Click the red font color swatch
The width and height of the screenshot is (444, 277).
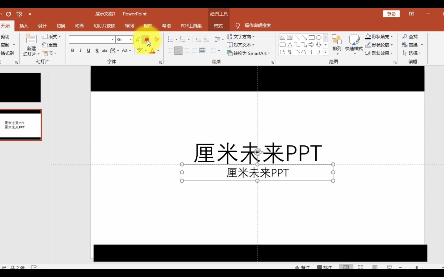tap(153, 51)
